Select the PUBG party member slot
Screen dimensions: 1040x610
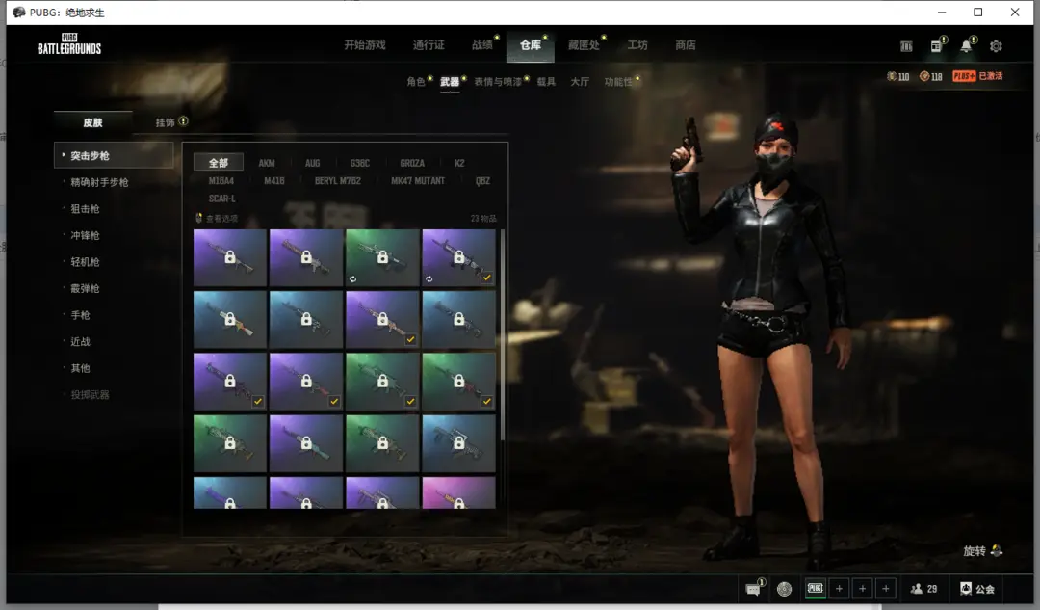[816, 588]
